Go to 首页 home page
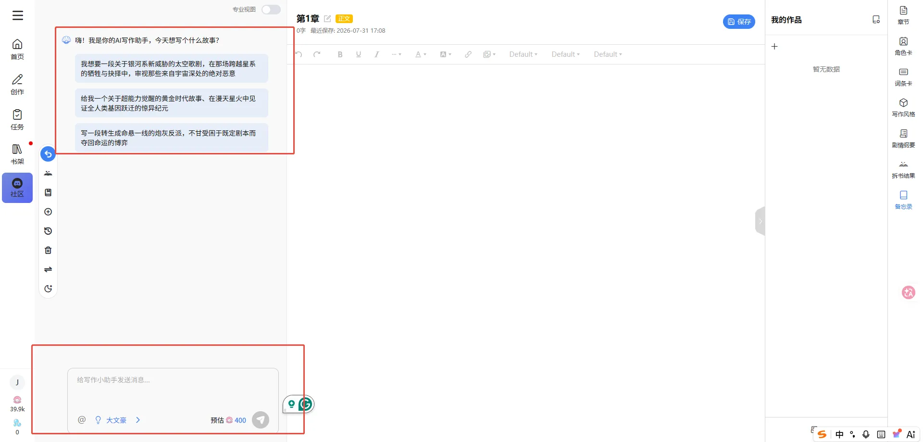The height and width of the screenshot is (442, 923). click(17, 49)
